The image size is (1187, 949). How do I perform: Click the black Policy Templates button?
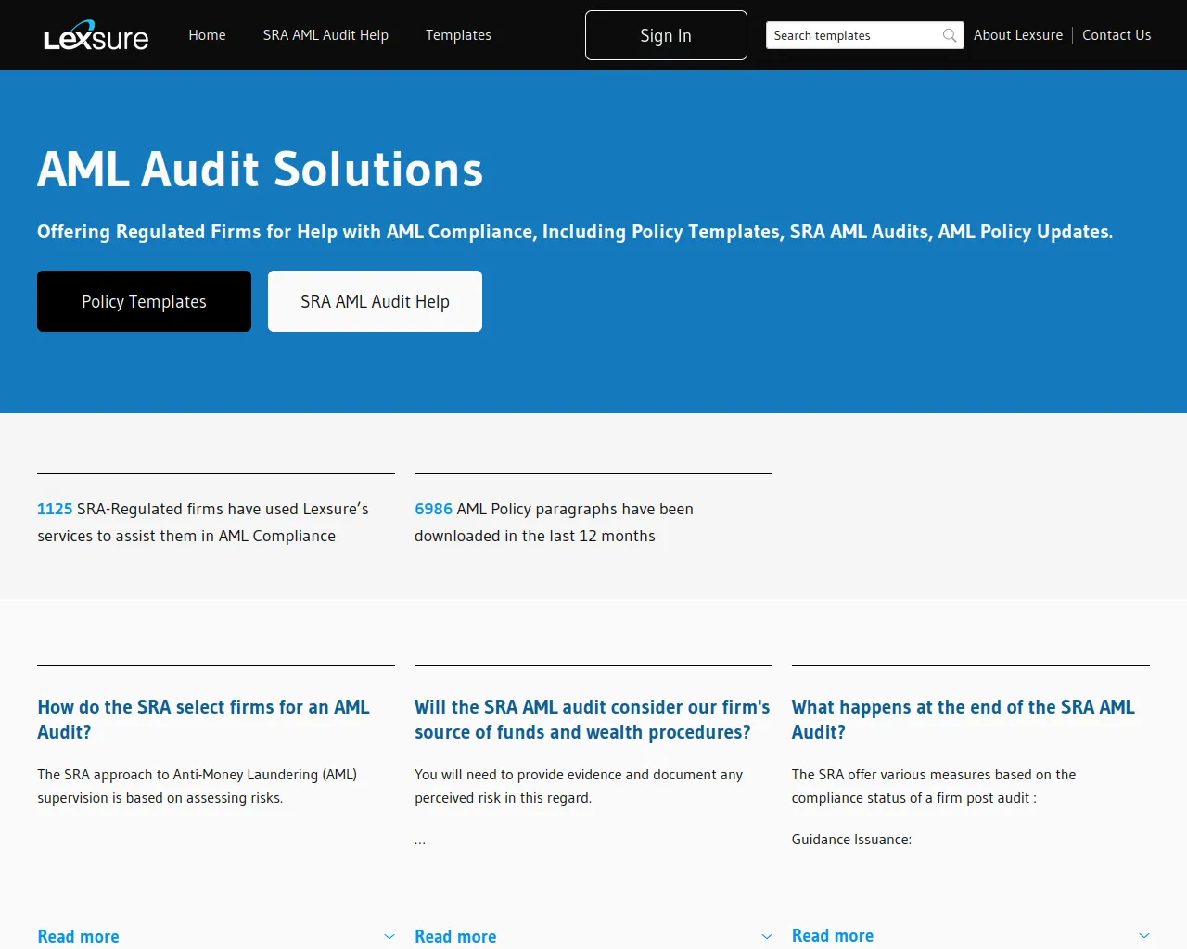click(144, 301)
